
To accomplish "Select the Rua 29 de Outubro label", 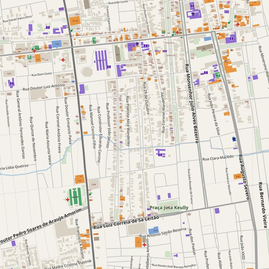I will pos(146,98).
